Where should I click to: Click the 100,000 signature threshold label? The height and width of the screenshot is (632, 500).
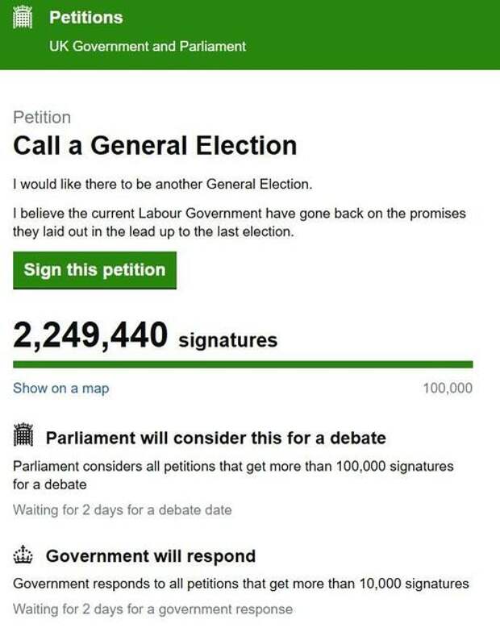coord(448,389)
